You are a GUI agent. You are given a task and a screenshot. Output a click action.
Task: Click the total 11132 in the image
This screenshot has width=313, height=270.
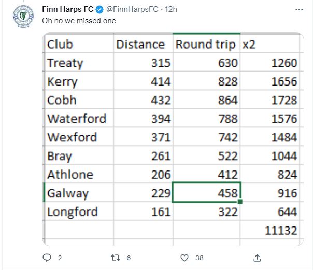(281, 231)
